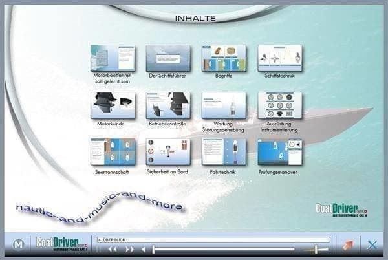Click the fast-forward double-arrow button
388x260 pixels.
[129, 250]
